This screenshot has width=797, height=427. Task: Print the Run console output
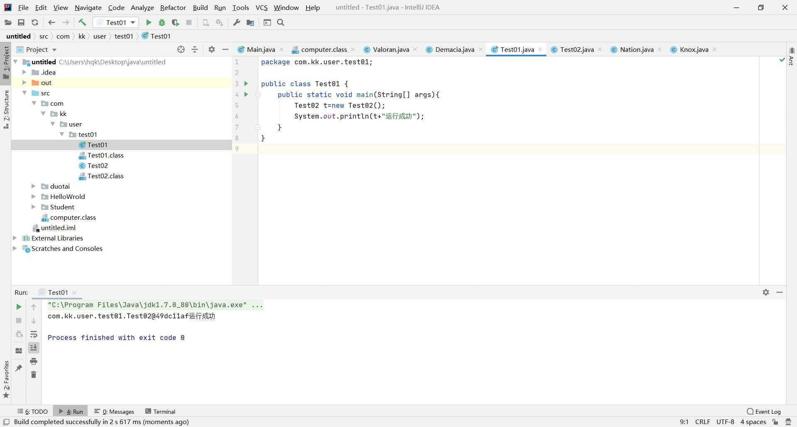(x=34, y=361)
